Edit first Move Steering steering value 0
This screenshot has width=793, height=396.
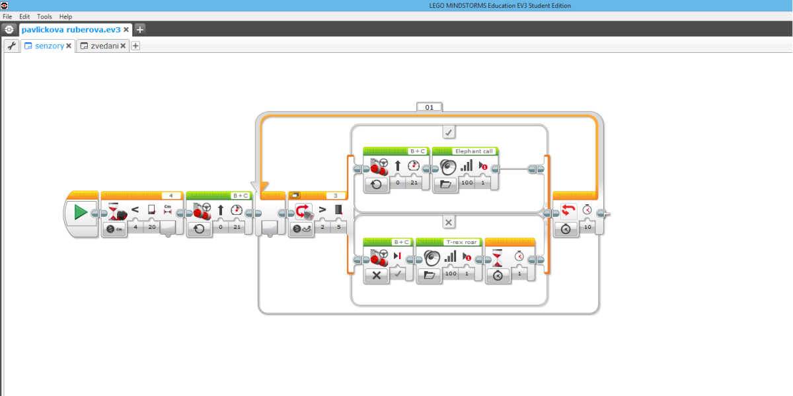tap(220, 228)
